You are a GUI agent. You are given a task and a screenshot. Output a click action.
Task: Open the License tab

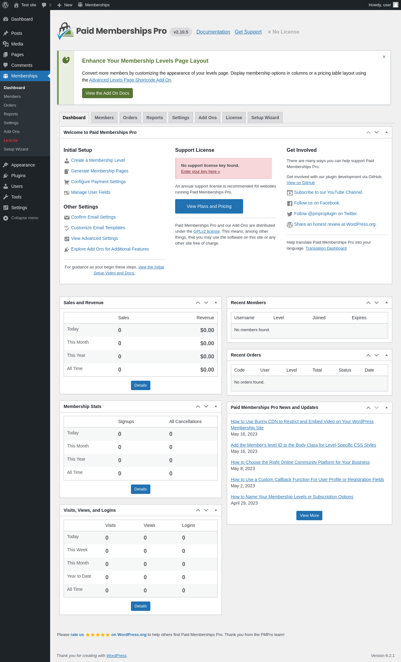(234, 118)
